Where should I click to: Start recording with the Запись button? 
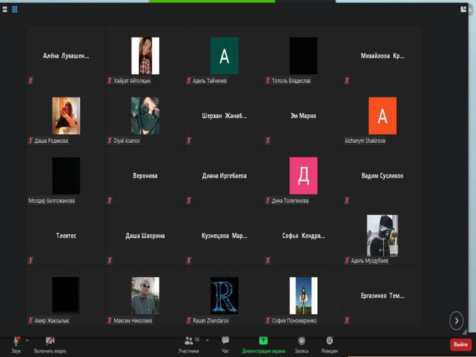(x=302, y=345)
